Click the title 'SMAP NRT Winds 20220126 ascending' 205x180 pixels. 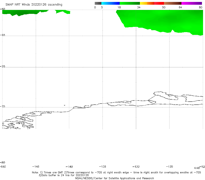pyautogui.click(x=34, y=4)
